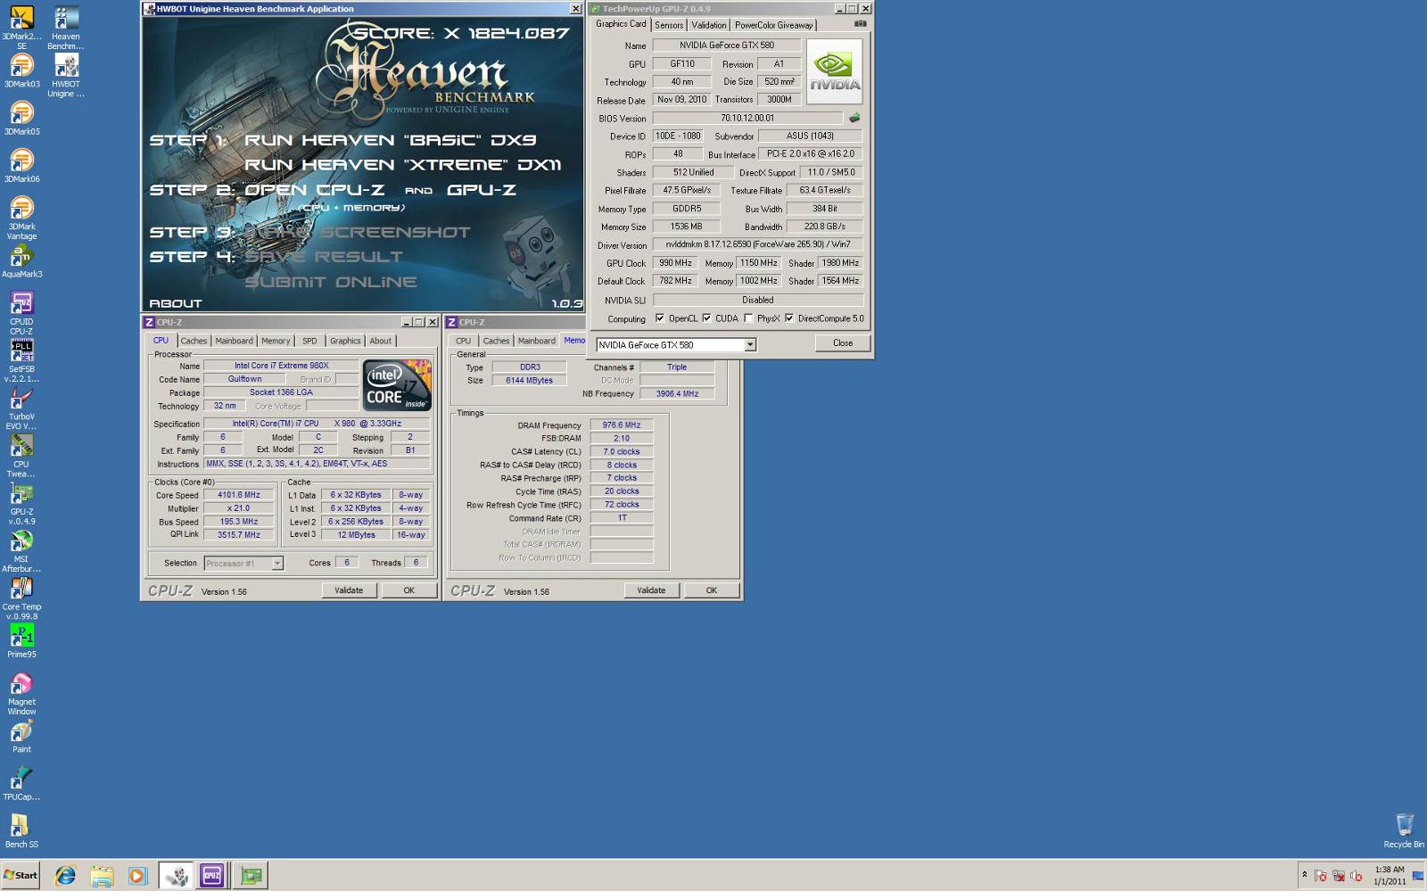The height and width of the screenshot is (891, 1427).
Task: Open the SetFSB desktop icon
Action: [21, 360]
